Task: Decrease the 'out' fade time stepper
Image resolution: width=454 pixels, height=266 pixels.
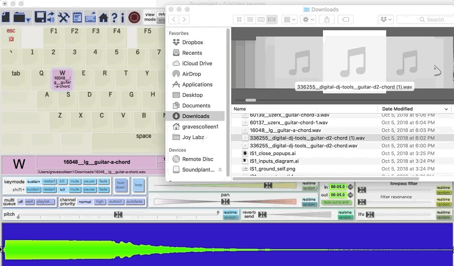Action: tap(350, 197)
